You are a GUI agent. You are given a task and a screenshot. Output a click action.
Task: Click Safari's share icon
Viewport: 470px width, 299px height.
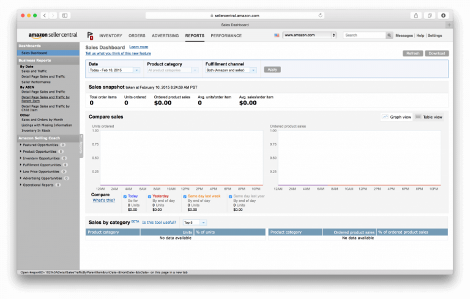click(x=416, y=15)
